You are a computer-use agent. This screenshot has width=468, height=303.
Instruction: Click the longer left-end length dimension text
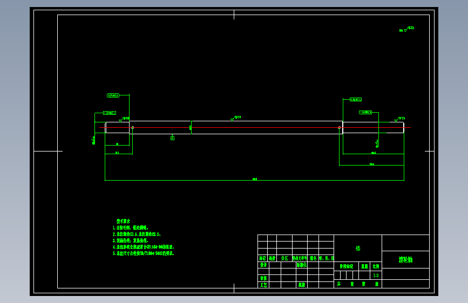coord(117,153)
